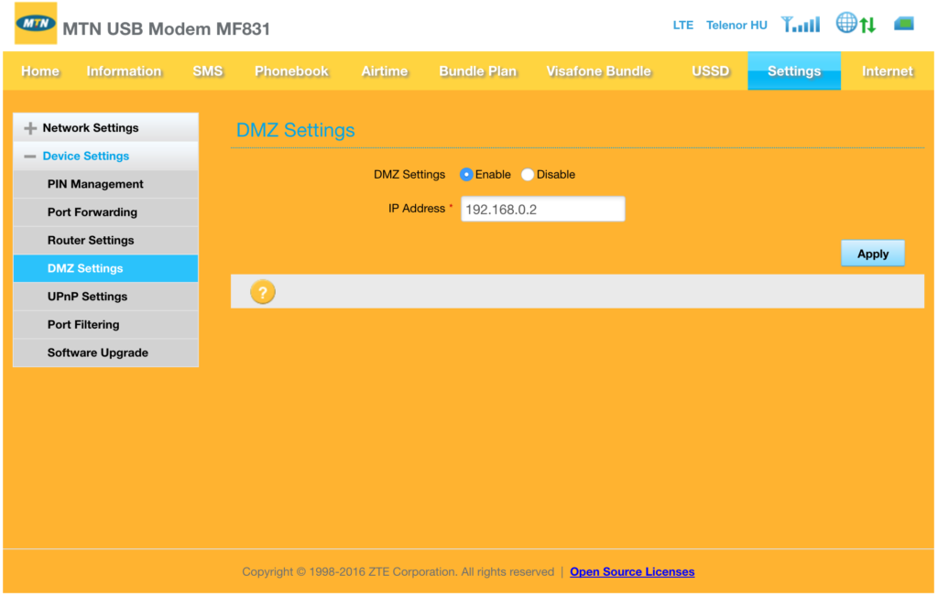The image size is (938, 596).
Task: Click the Telenor HU operator label
Action: click(x=736, y=25)
